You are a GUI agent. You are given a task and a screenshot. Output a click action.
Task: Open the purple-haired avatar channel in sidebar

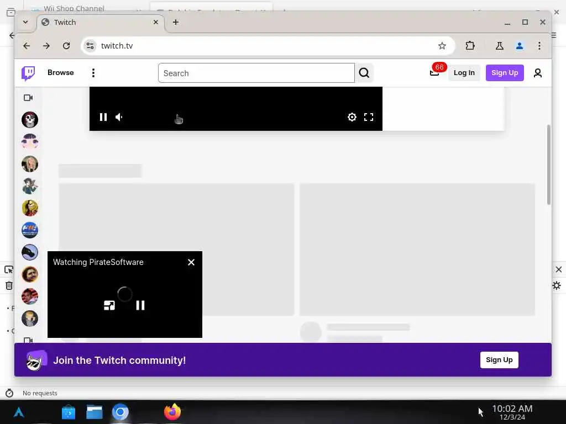coord(30,142)
